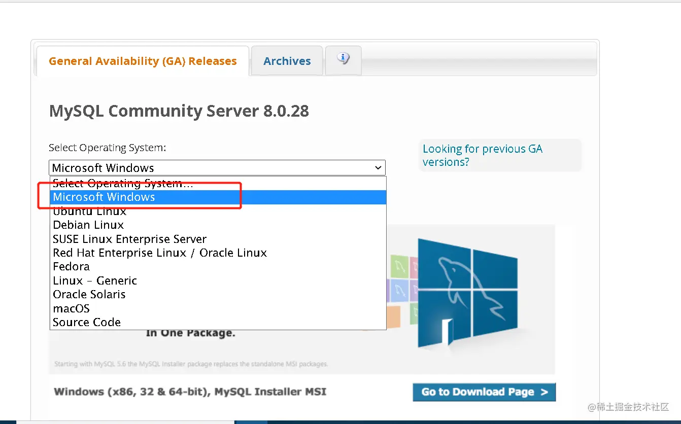The height and width of the screenshot is (424, 681).
Task: Click 'Windows (x86, 32 & 64-bit), MySQL Installer MSI' text
Action: coord(190,392)
